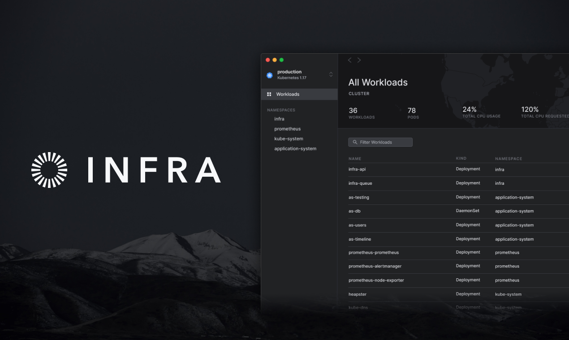View the heapster deployment details
Screen dimensions: 569x340
pyautogui.click(x=403, y=294)
